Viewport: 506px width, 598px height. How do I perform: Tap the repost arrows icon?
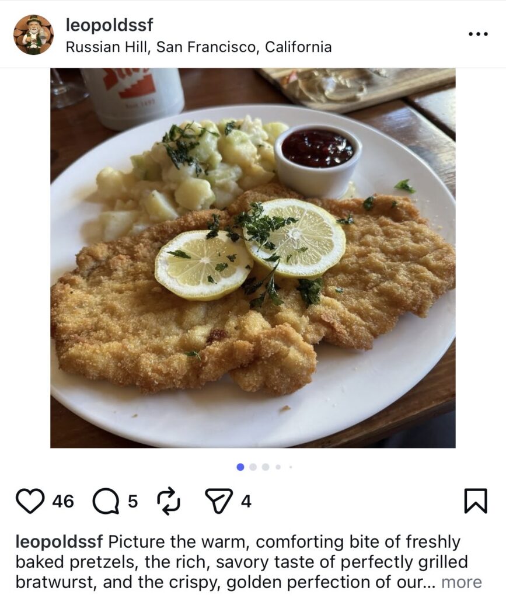tap(169, 501)
